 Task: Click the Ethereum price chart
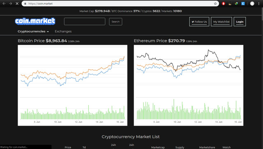[x=189, y=85]
